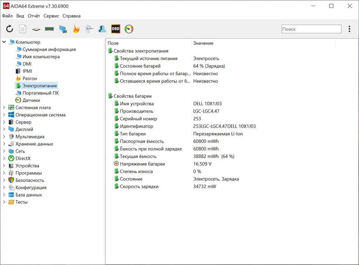Click the Мультимедиа speaker icon
The image size is (359, 265).
coord(11,137)
